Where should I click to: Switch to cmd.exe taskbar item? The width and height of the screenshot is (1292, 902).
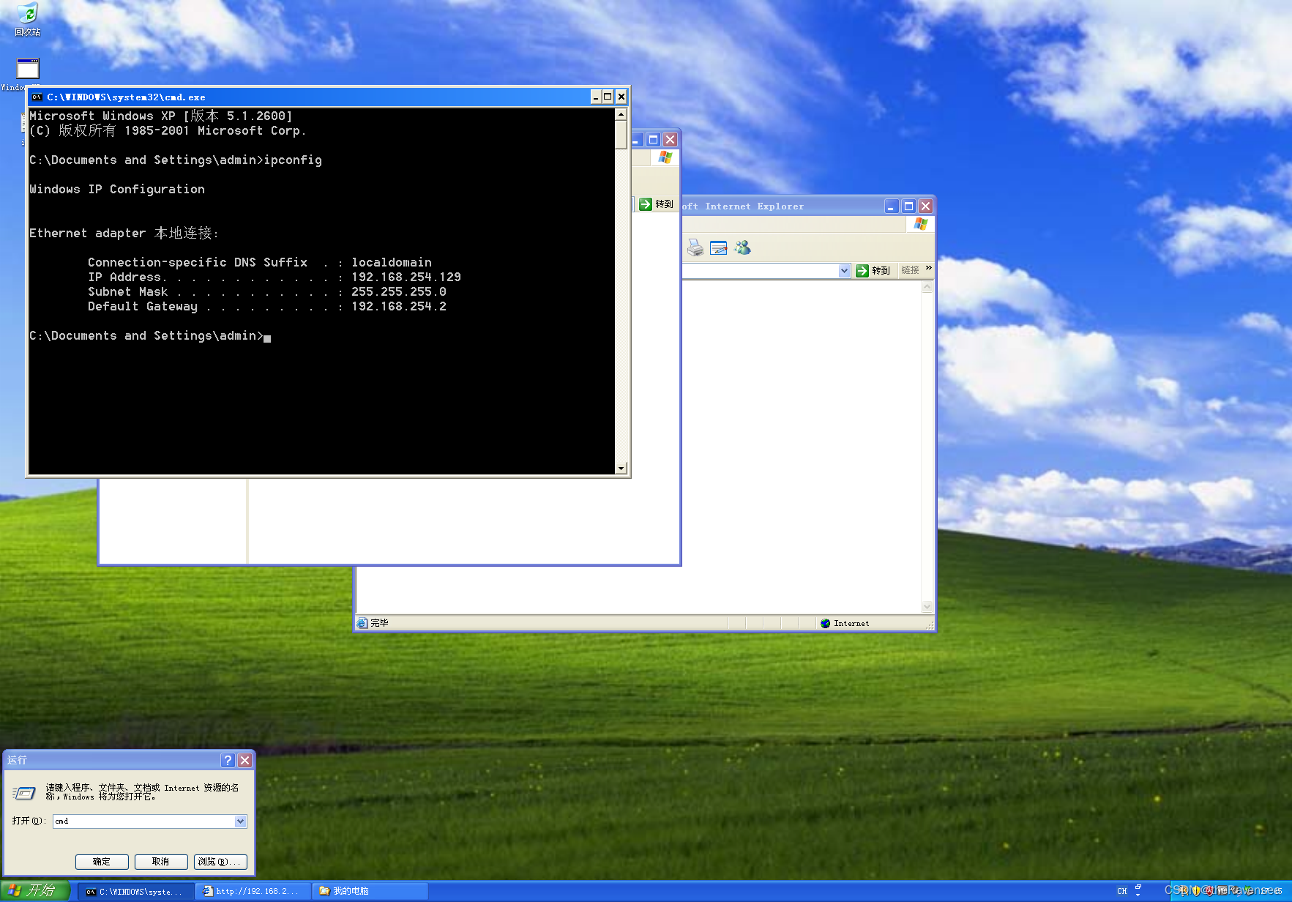click(x=136, y=891)
